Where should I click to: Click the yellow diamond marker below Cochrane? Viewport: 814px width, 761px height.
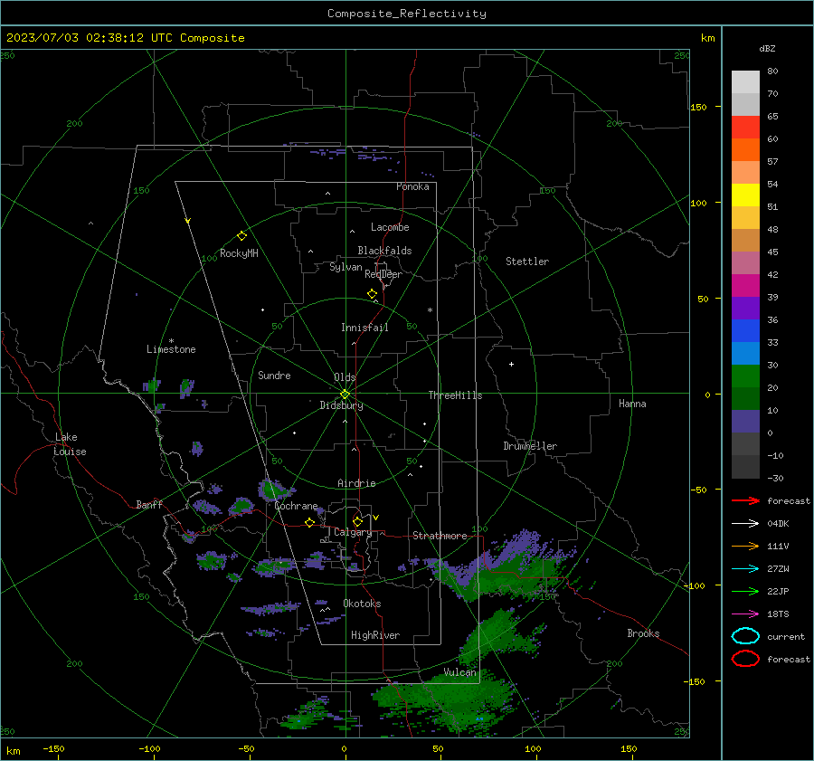tap(309, 522)
